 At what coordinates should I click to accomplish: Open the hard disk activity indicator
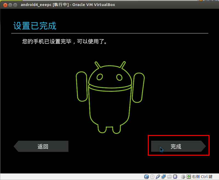tap(146, 177)
